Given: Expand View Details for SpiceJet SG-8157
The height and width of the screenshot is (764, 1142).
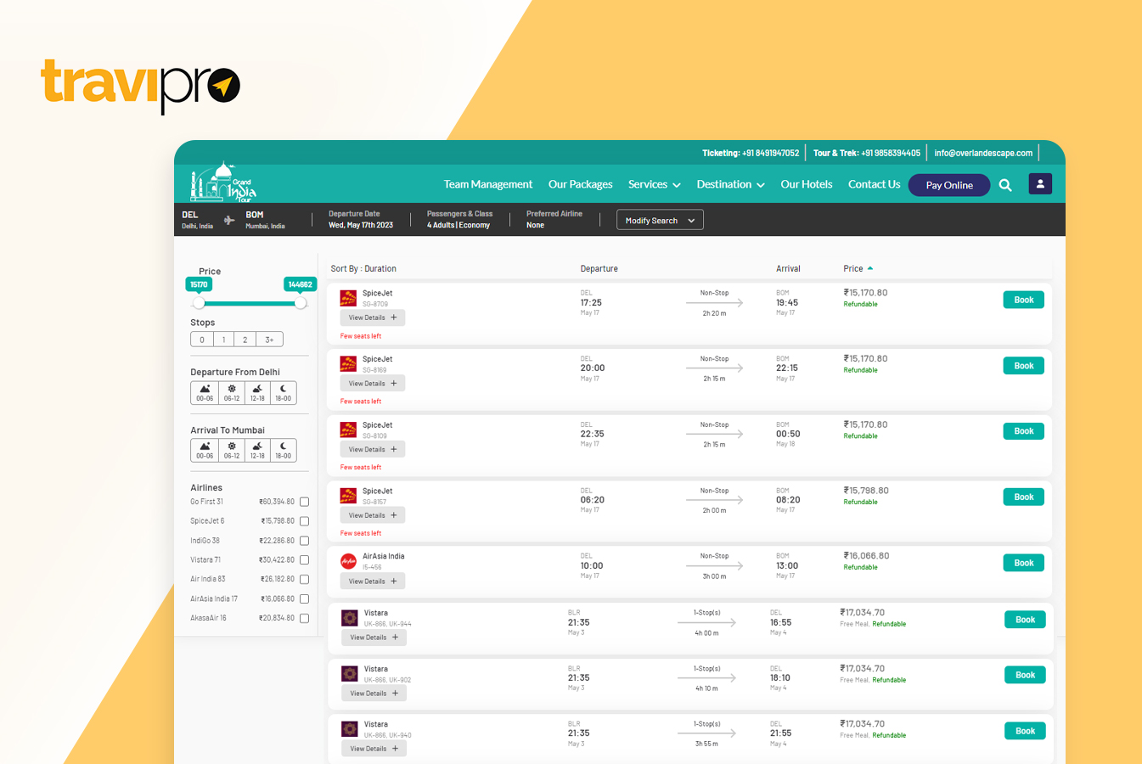Looking at the screenshot, I should (373, 515).
